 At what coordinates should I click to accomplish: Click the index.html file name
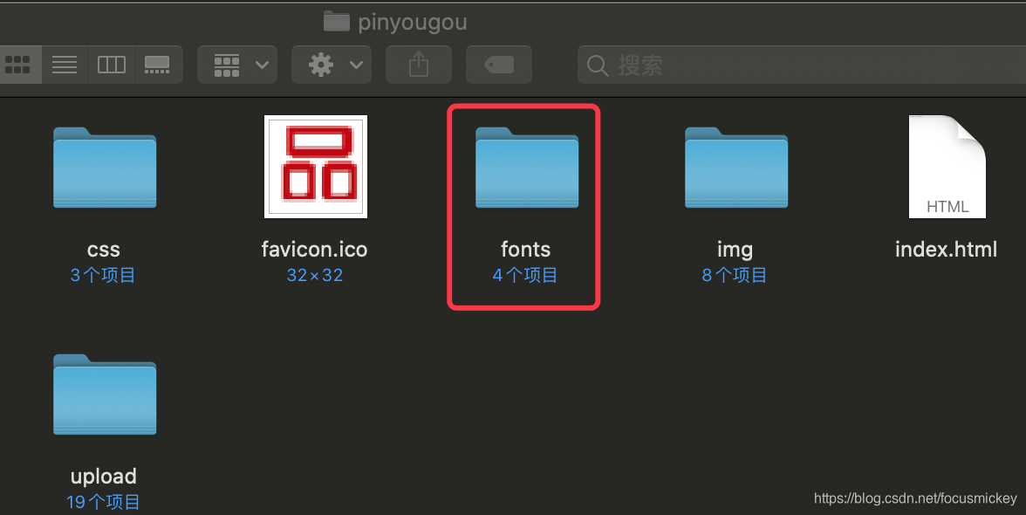pos(946,250)
